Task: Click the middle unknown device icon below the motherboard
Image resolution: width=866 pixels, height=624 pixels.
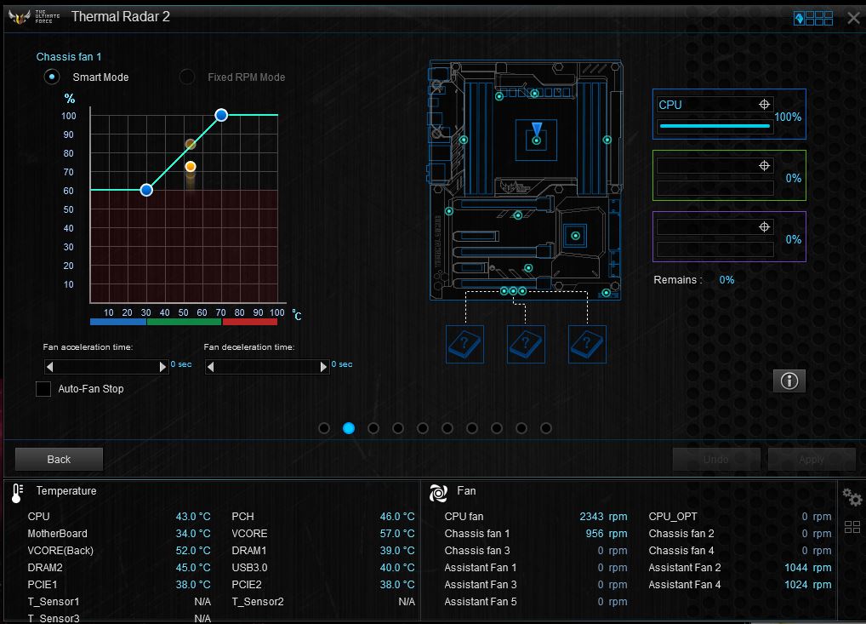Action: 526,344
